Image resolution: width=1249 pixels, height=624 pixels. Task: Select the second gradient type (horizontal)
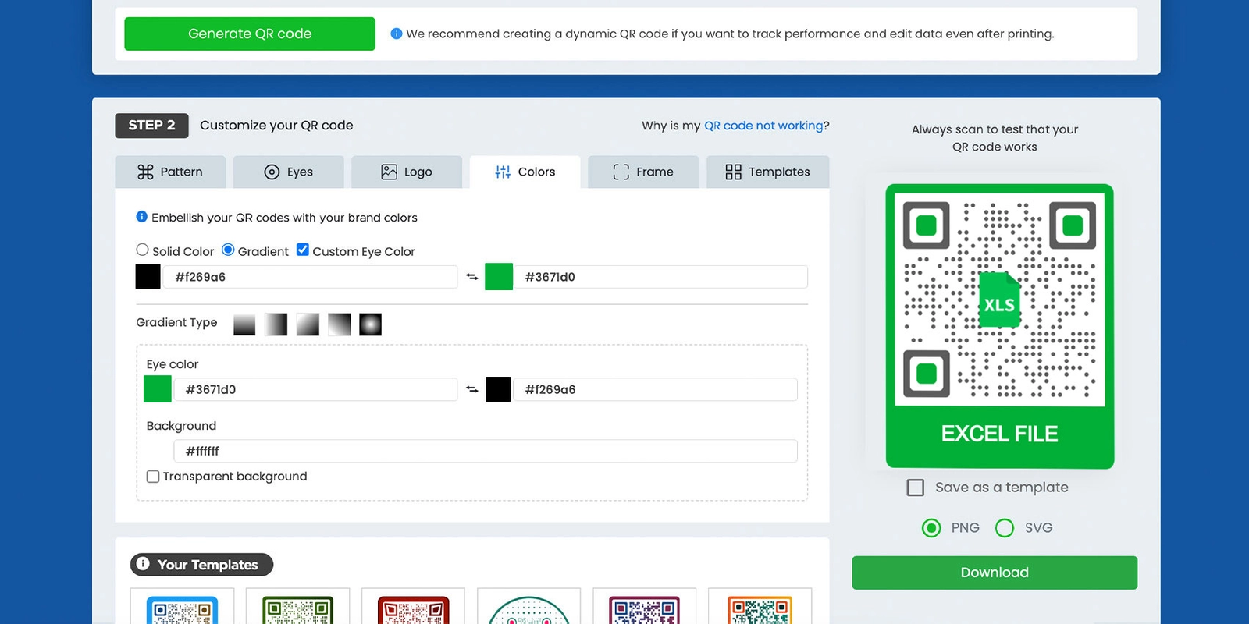click(276, 324)
